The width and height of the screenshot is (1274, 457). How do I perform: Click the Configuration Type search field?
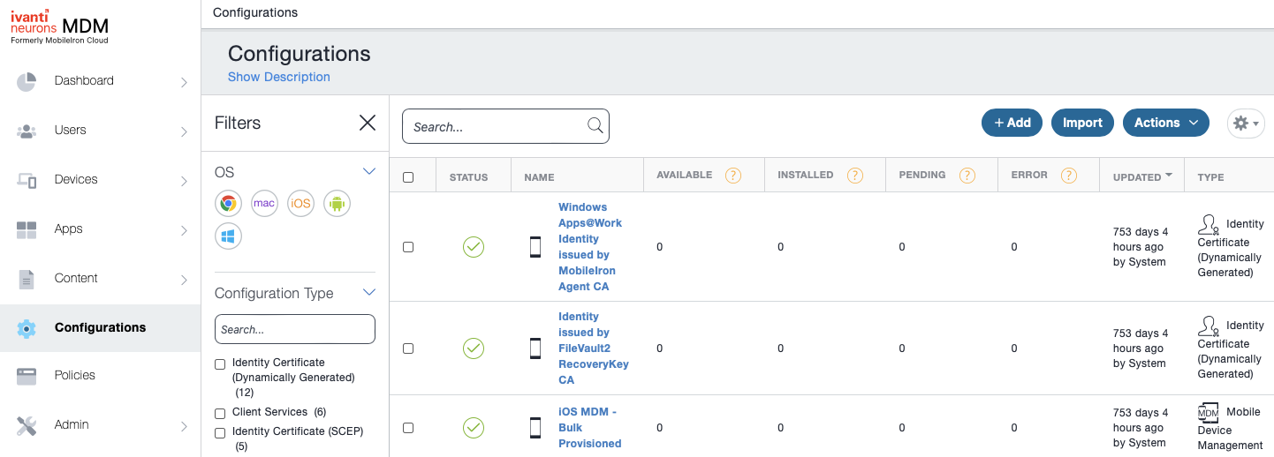295,329
